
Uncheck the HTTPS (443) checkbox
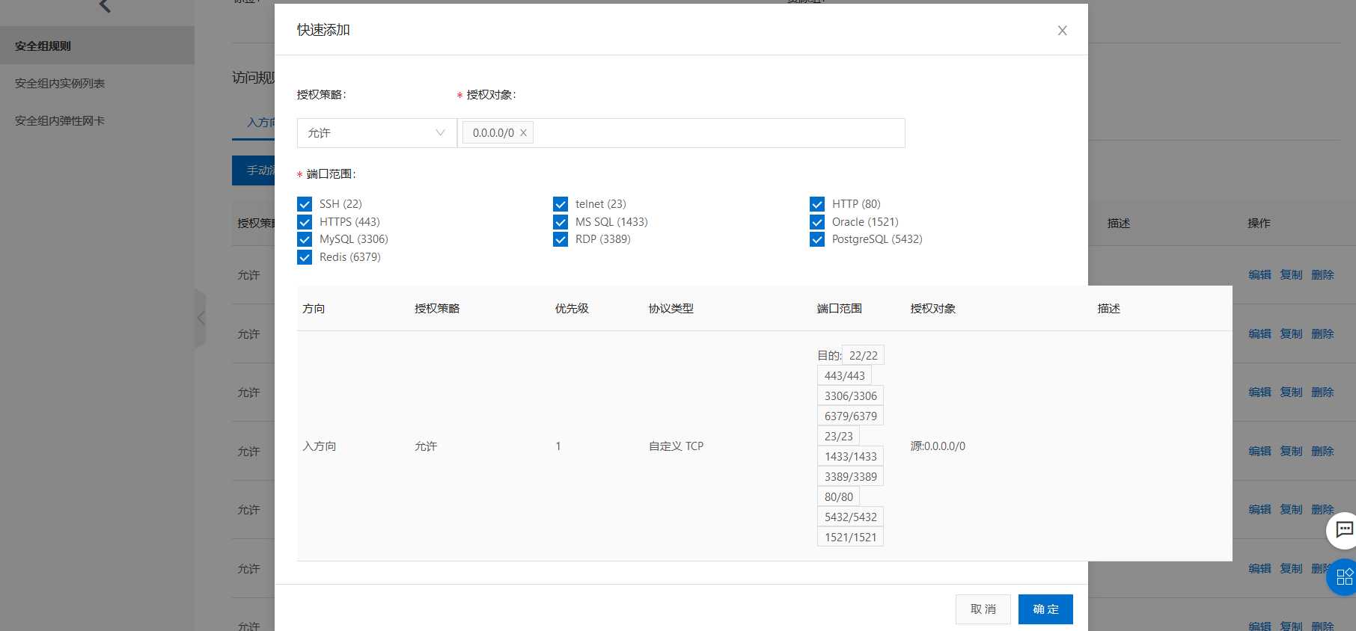coord(305,222)
